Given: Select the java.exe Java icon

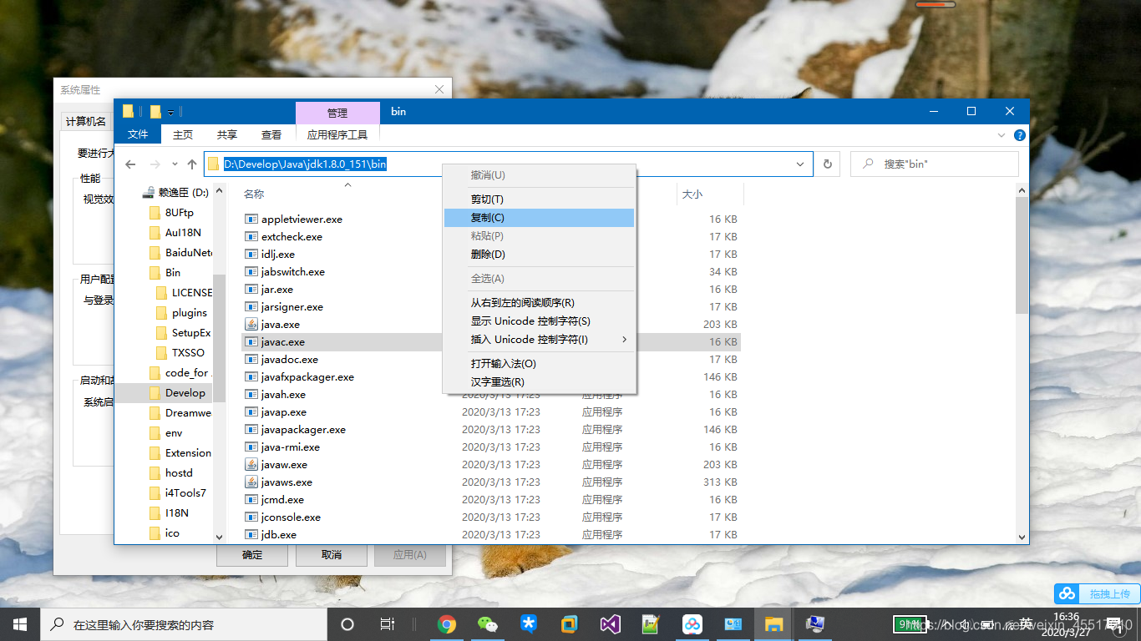Looking at the screenshot, I should (x=251, y=324).
